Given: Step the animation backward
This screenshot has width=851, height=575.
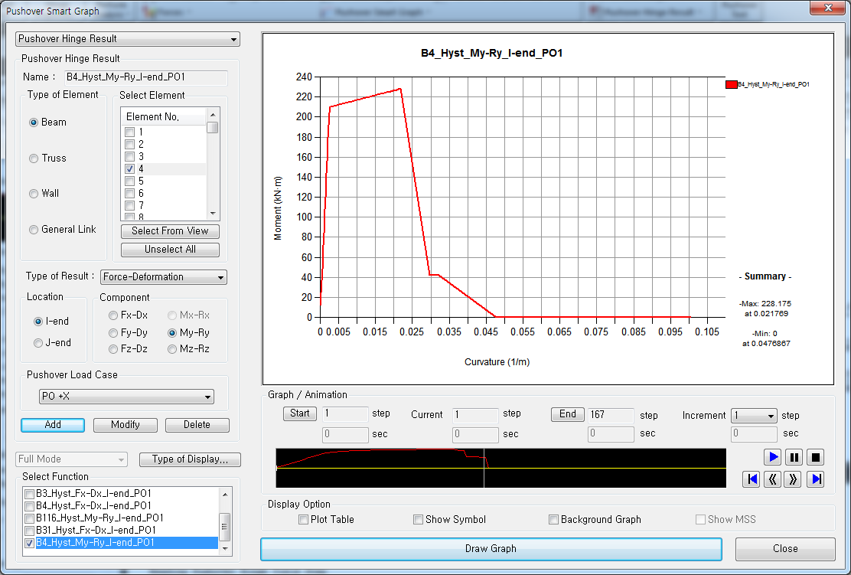Looking at the screenshot, I should (771, 479).
